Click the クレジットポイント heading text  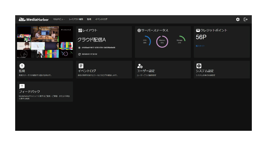(x=214, y=30)
